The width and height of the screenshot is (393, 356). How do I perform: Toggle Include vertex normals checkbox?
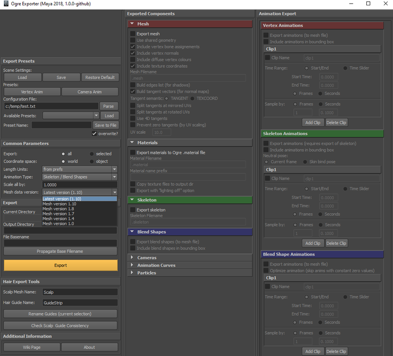(x=133, y=53)
